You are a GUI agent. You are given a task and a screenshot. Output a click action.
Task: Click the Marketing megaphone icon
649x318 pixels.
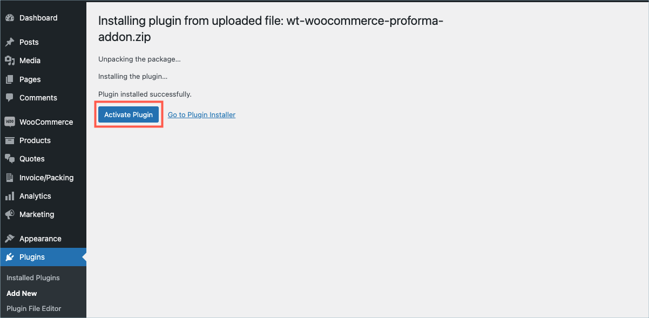[10, 214]
